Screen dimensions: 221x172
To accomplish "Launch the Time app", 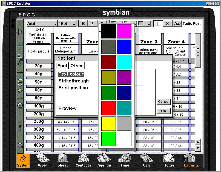I will click(x=125, y=160).
